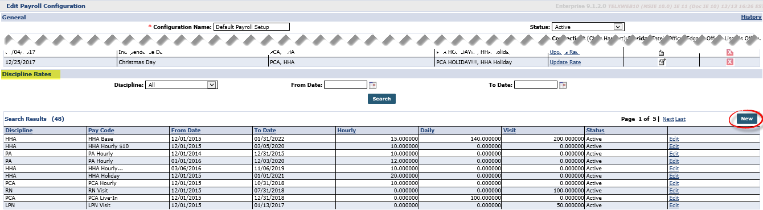Edit the HHA Hourly... row

[x=674, y=168]
